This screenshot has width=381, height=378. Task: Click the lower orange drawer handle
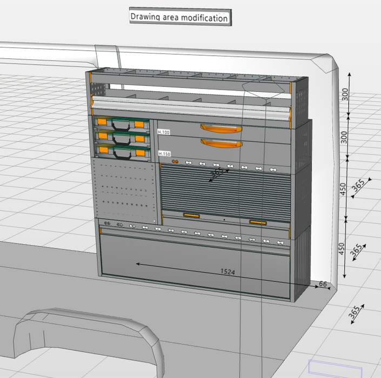point(220,142)
